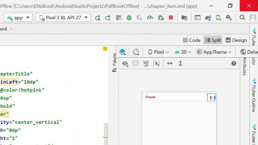
Task: Click the apterTitle" code line
Action: tap(16, 74)
